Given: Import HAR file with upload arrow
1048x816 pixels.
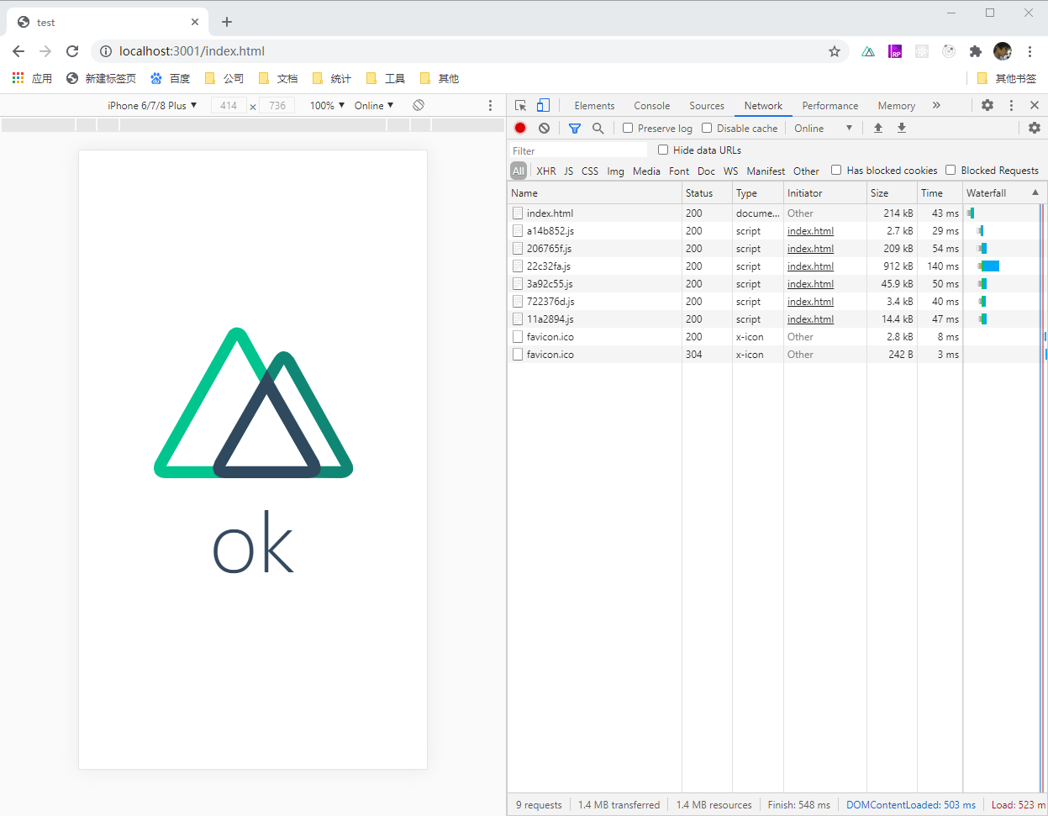Looking at the screenshot, I should coord(878,128).
